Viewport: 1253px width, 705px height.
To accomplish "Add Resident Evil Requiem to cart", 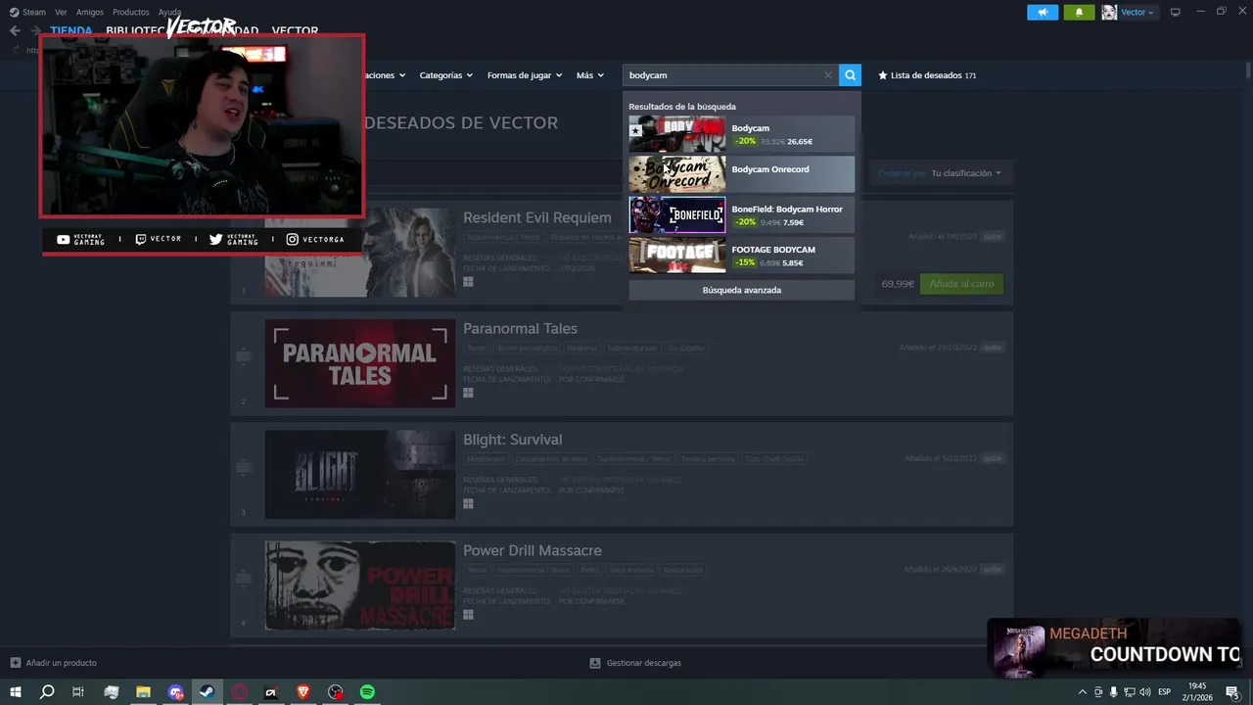I will pyautogui.click(x=961, y=284).
